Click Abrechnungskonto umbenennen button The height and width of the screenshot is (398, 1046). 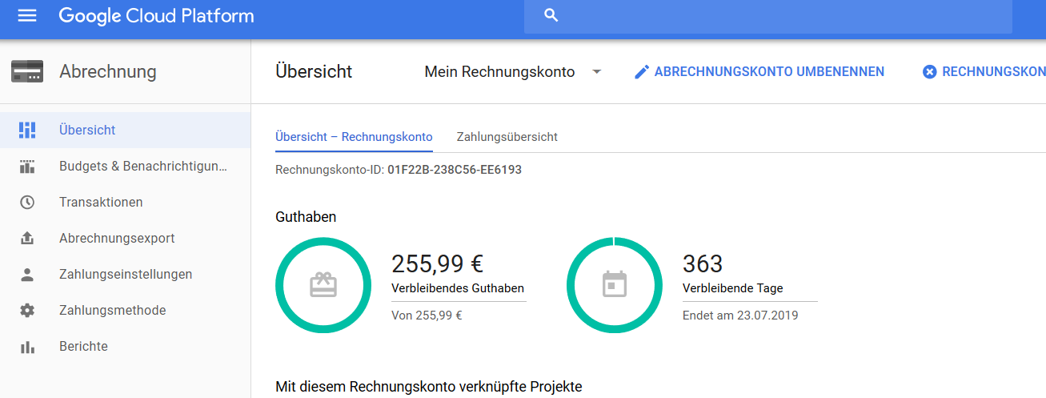click(x=759, y=72)
